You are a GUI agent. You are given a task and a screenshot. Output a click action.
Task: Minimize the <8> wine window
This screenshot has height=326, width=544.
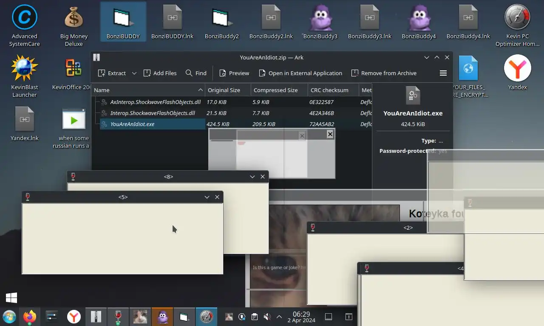tap(252, 177)
